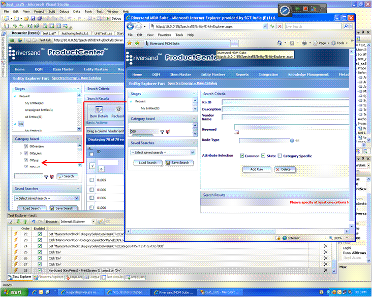Click the Keyword calendar clear icon
The width and height of the screenshot is (372, 297).
pos(236,132)
